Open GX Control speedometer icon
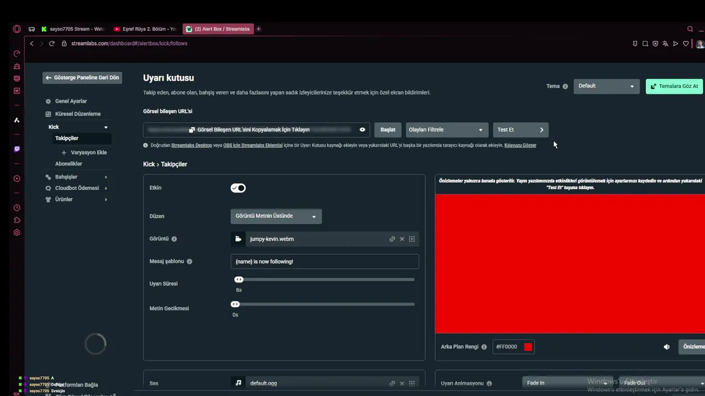The width and height of the screenshot is (705, 396). coord(17,54)
